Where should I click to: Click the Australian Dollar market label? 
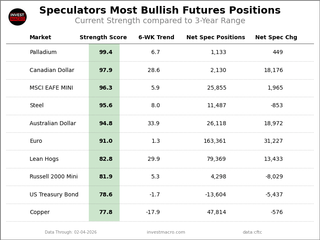click(53, 124)
